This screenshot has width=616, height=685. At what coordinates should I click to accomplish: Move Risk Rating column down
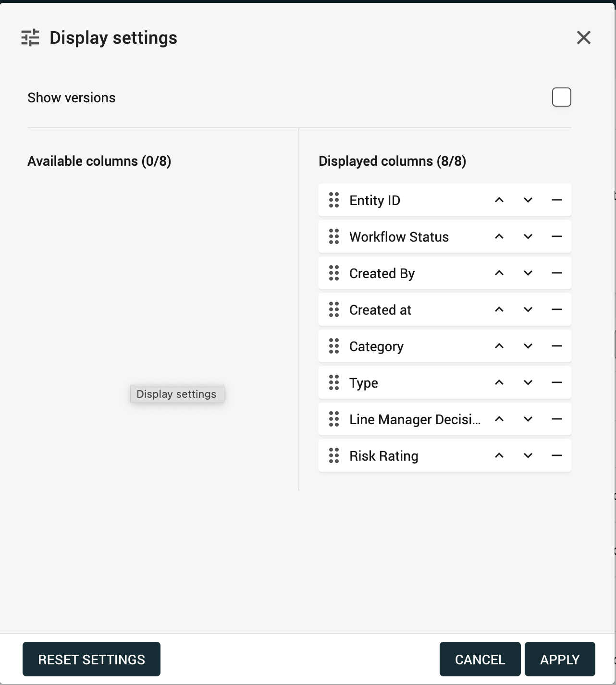(528, 455)
